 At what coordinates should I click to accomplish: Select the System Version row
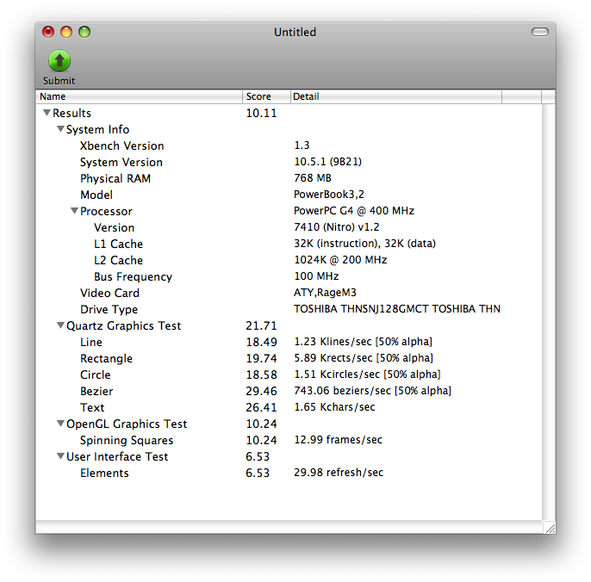pos(289,162)
